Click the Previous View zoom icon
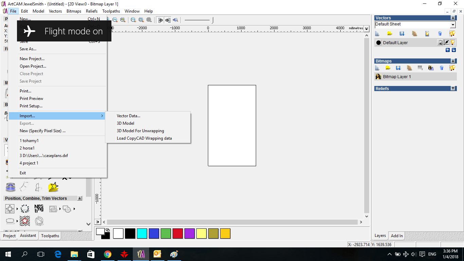 123,20
